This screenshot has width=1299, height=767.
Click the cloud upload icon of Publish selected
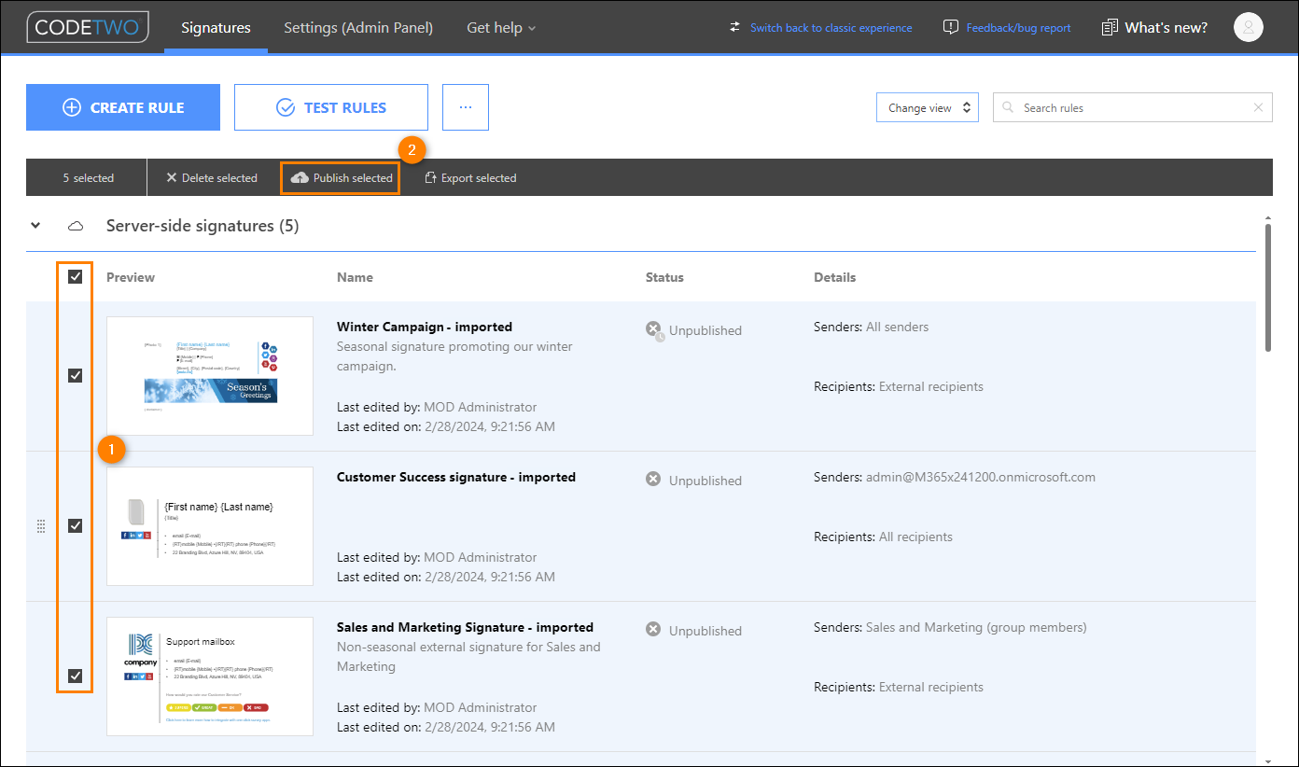pos(300,177)
